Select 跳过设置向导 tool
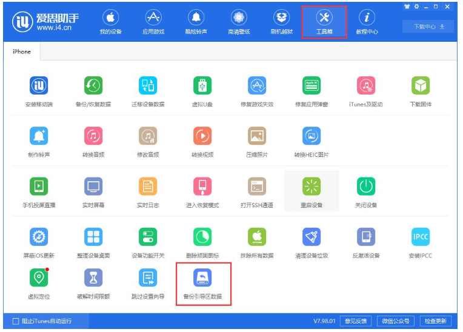The height and width of the screenshot is (332, 463). pos(148,277)
